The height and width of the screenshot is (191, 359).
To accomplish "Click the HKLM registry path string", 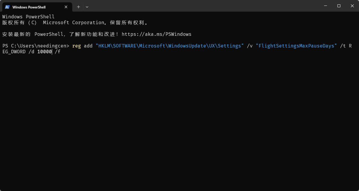I will pos(169,46).
